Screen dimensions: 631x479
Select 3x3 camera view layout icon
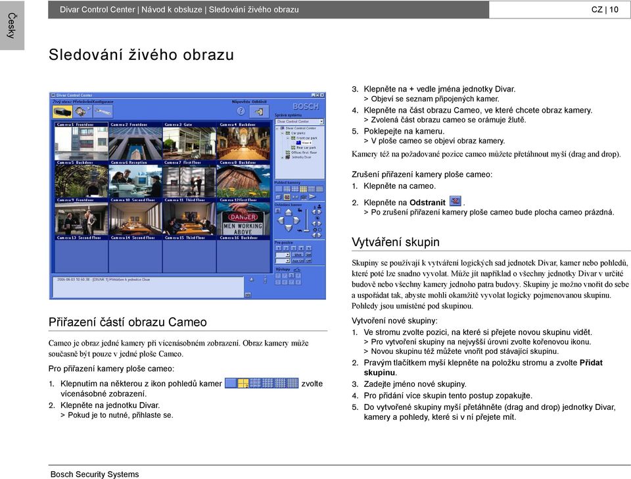pyautogui.click(x=295, y=189)
